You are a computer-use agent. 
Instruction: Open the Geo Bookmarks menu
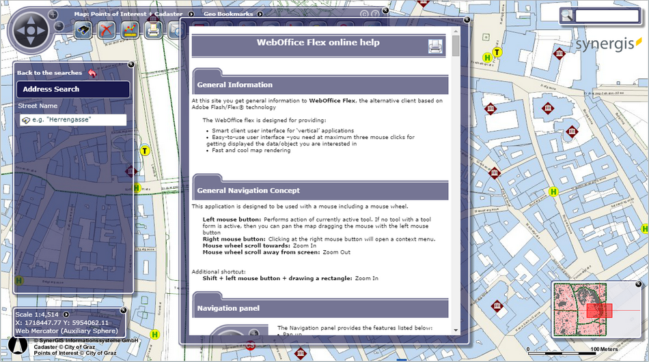[x=228, y=14]
